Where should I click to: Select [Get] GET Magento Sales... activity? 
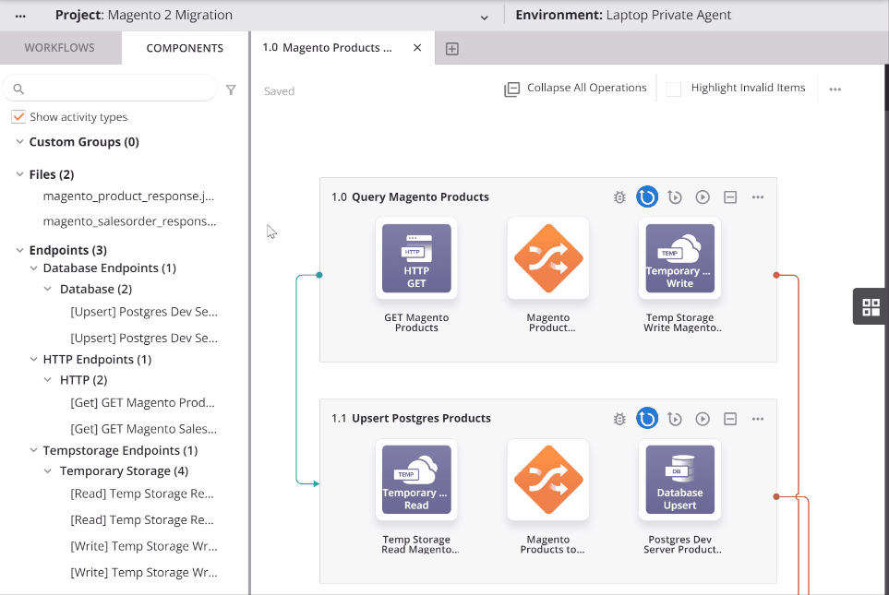(x=143, y=429)
